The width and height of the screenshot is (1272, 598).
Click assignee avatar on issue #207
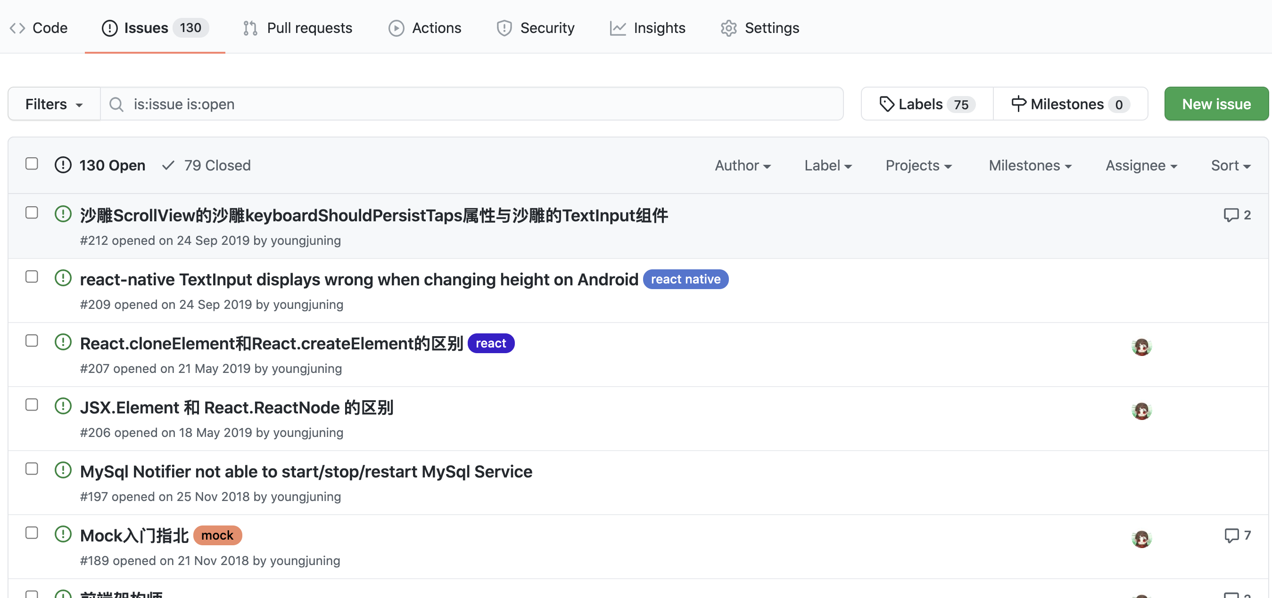[x=1141, y=347]
